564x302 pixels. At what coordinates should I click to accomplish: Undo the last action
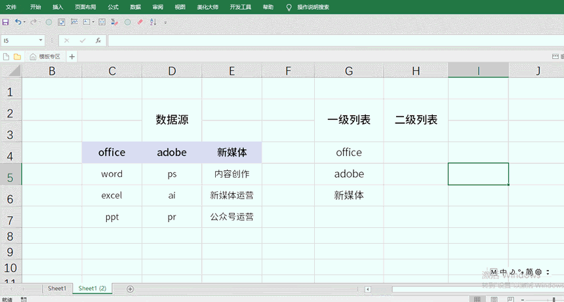click(18, 22)
